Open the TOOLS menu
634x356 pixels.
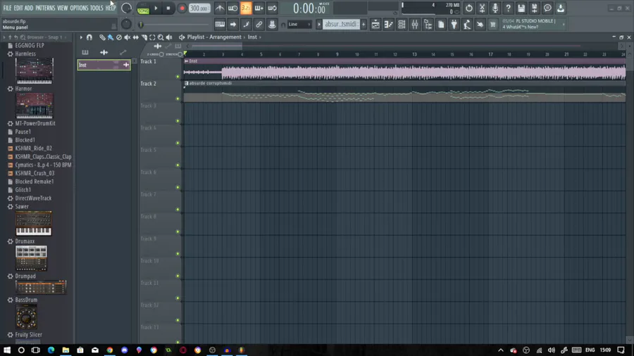[97, 8]
